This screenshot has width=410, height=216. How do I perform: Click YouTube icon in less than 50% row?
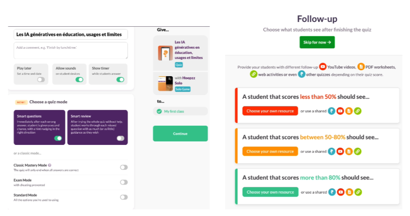pos(340,111)
